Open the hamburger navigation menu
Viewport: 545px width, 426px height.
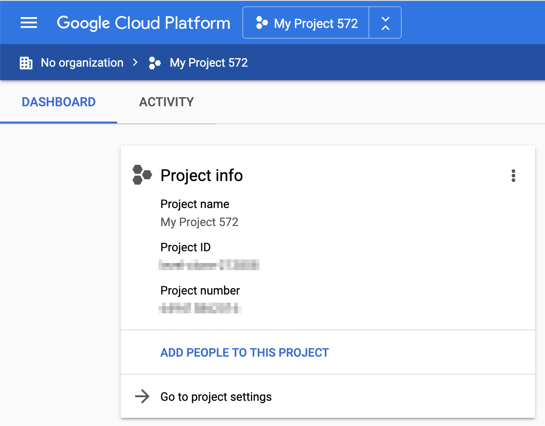point(29,23)
